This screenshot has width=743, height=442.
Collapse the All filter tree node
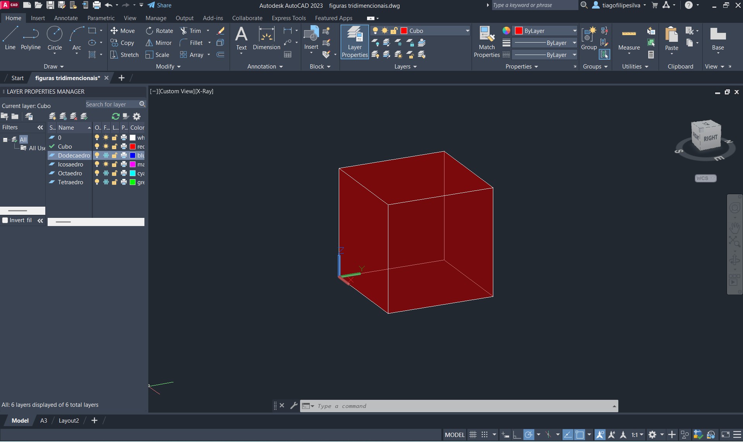tap(5, 140)
